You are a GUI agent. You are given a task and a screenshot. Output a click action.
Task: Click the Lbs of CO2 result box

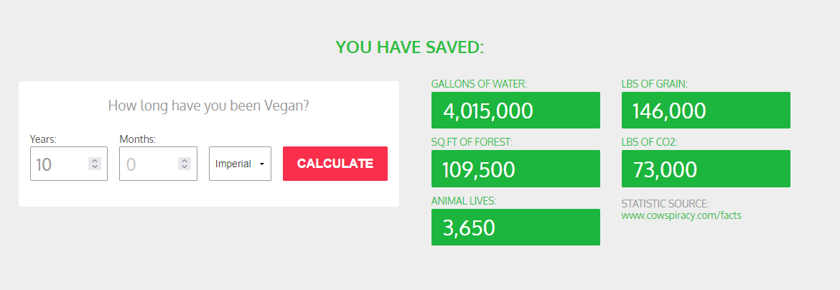click(706, 169)
